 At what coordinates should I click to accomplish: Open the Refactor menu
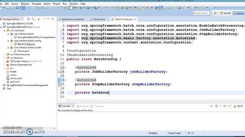pyautogui.click(x=25, y=4)
